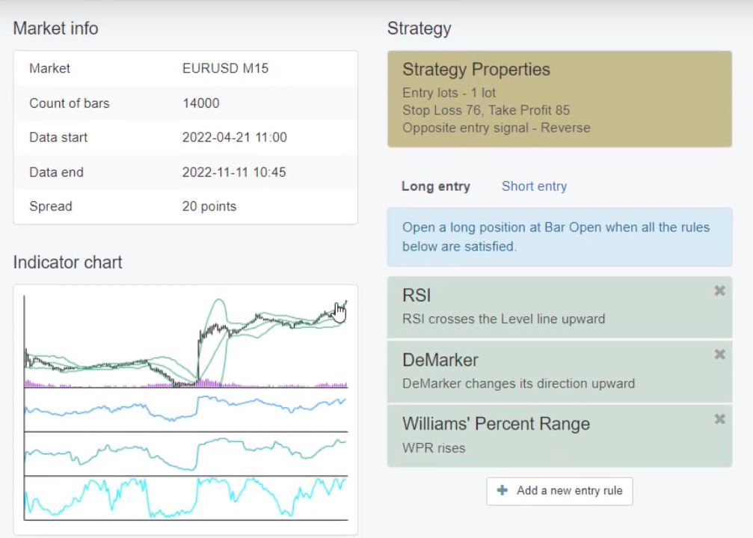Screen dimensions: 753x538
Task: Select the EURUSD M15 market value
Action: [x=225, y=68]
